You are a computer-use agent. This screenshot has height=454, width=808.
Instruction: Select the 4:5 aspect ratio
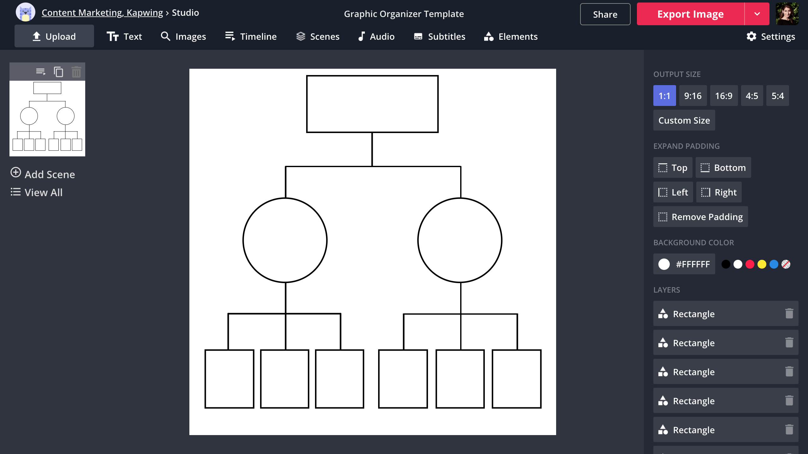coord(752,95)
